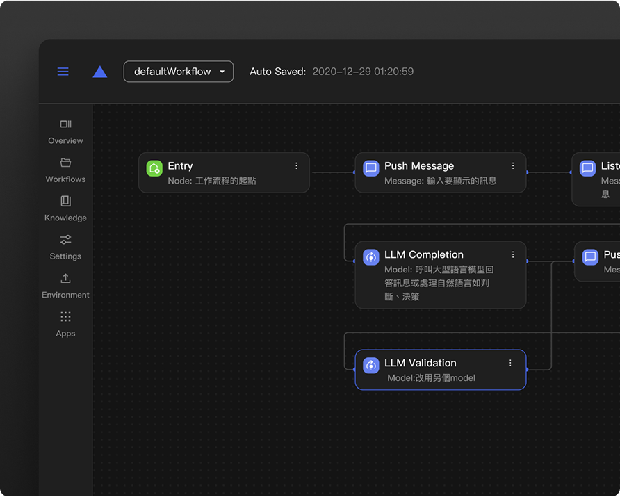Click first Push Message output connector dot
Image resolution: width=620 pixels, height=497 pixels.
(527, 172)
